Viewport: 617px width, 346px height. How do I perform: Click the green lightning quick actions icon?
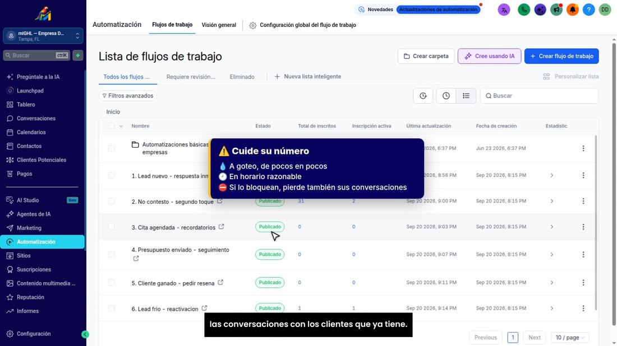pyautogui.click(x=78, y=55)
